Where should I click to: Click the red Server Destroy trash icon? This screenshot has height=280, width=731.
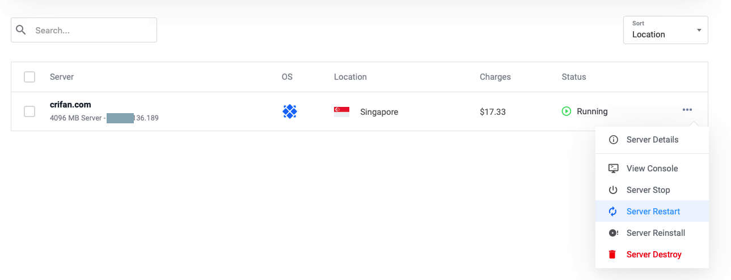[x=612, y=255]
